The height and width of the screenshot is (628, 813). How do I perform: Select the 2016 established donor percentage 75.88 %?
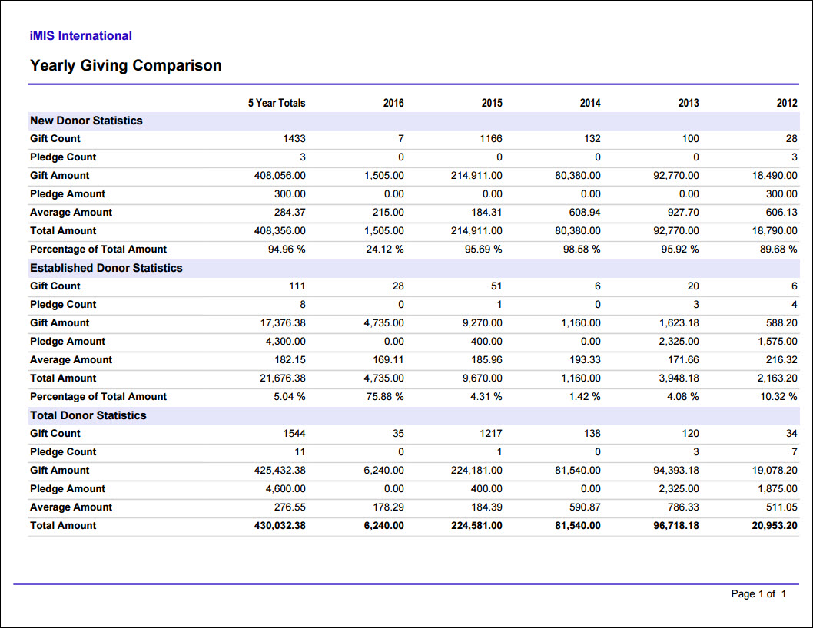tap(385, 396)
